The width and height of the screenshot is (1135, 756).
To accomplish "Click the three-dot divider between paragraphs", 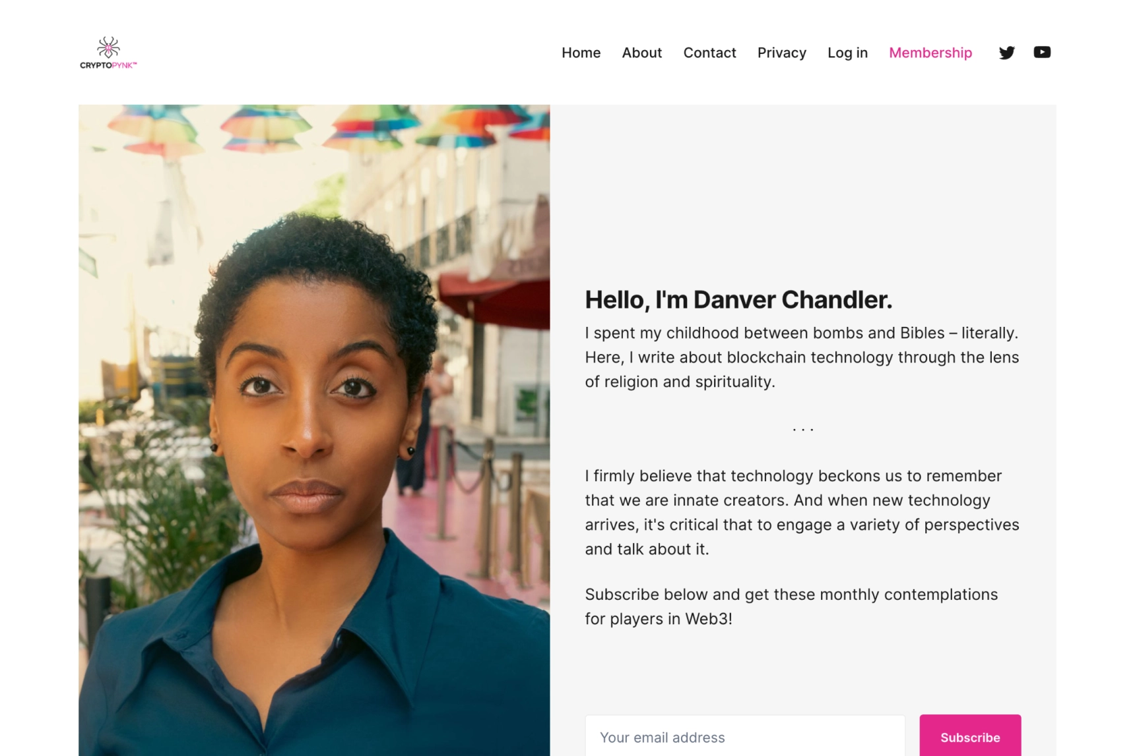I will [x=802, y=429].
